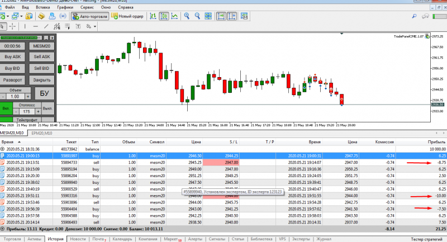Open the Вставка menu
The height and width of the screenshot is (242, 447).
click(43, 7)
